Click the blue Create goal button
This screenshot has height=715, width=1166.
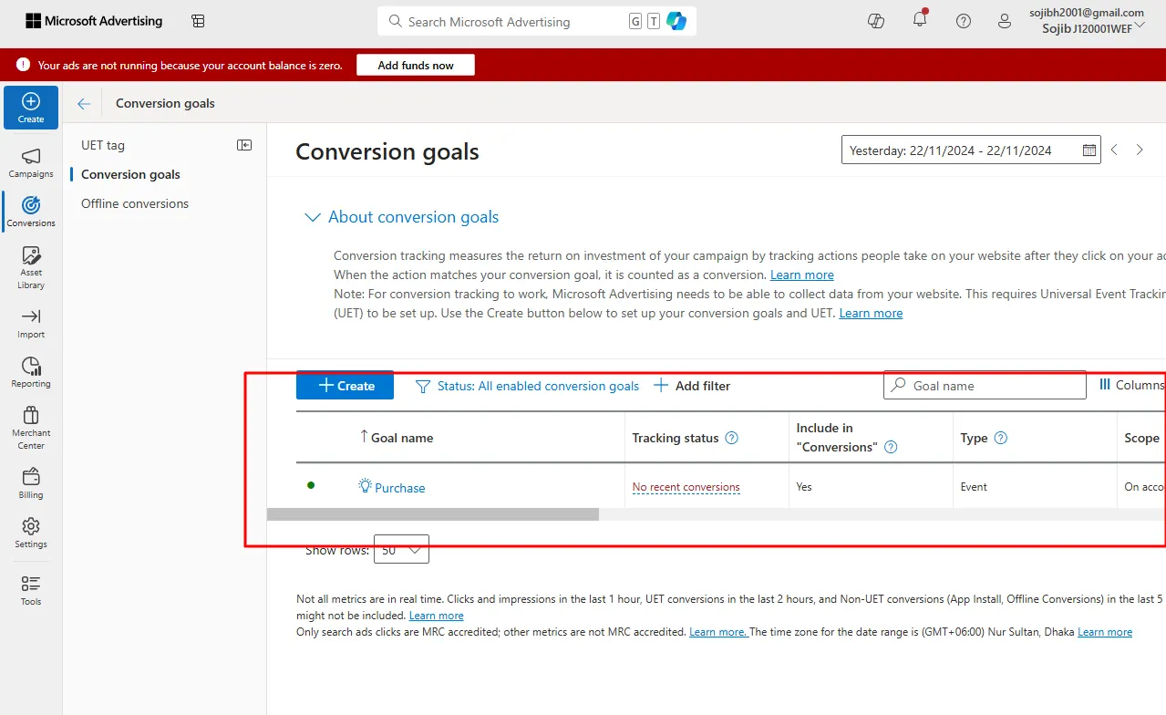tap(345, 386)
